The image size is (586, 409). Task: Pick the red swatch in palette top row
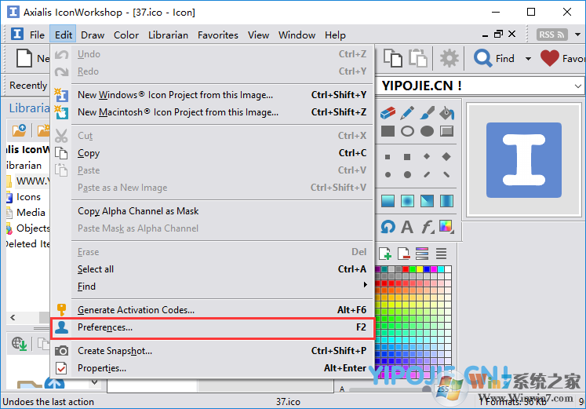(x=405, y=269)
